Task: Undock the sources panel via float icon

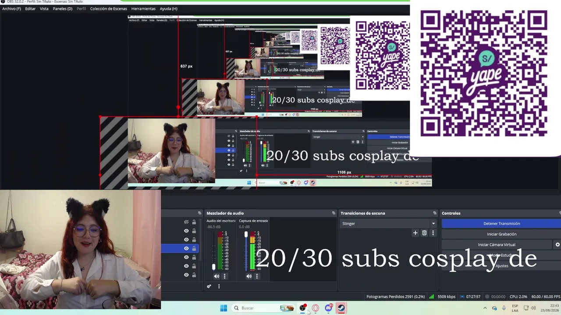Action: click(199, 213)
